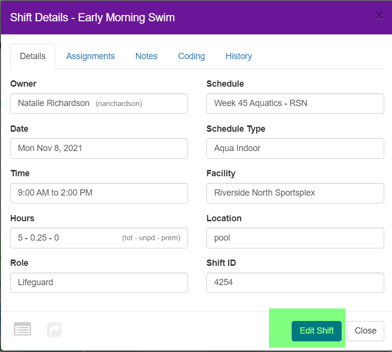This screenshot has width=392, height=352.
Task: Click the username text (narichardson)
Action: pos(119,104)
